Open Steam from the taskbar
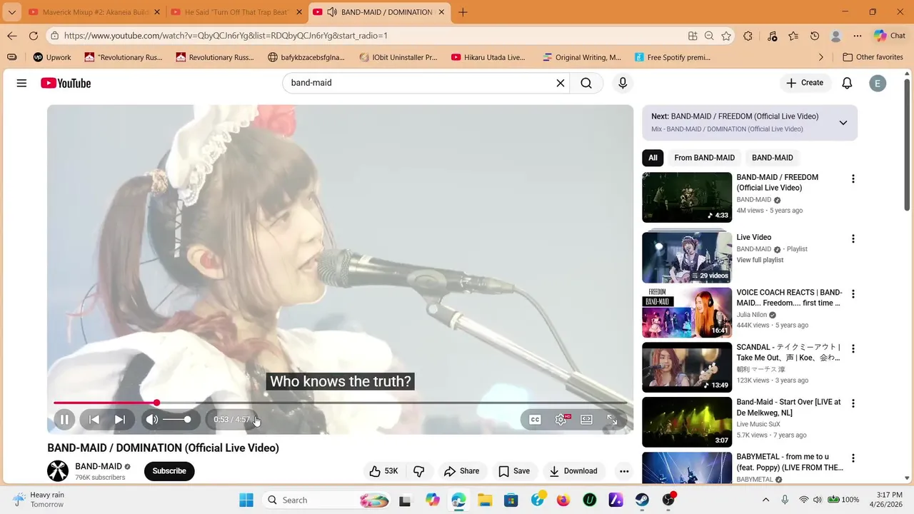The height and width of the screenshot is (514, 914). (x=642, y=500)
